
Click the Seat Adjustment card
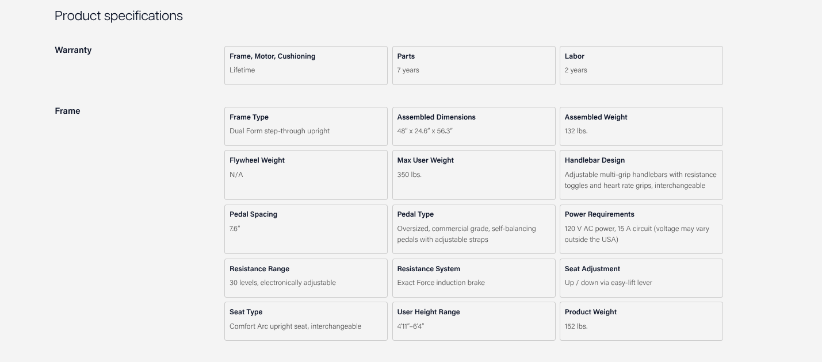(641, 278)
